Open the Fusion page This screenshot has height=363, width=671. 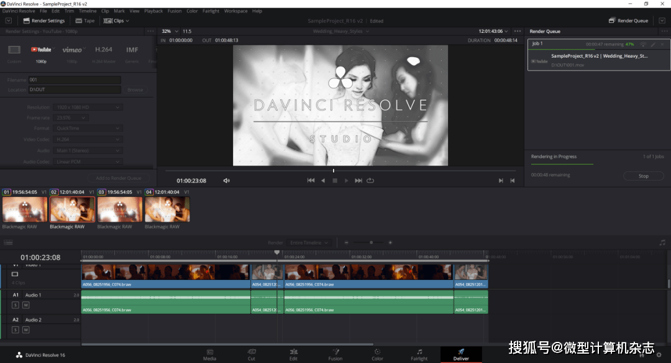[335, 355]
